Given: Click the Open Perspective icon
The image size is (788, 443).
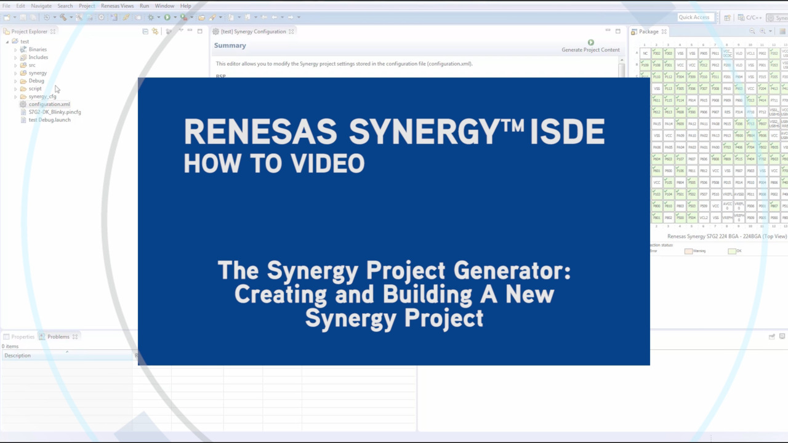Looking at the screenshot, I should click(727, 18).
